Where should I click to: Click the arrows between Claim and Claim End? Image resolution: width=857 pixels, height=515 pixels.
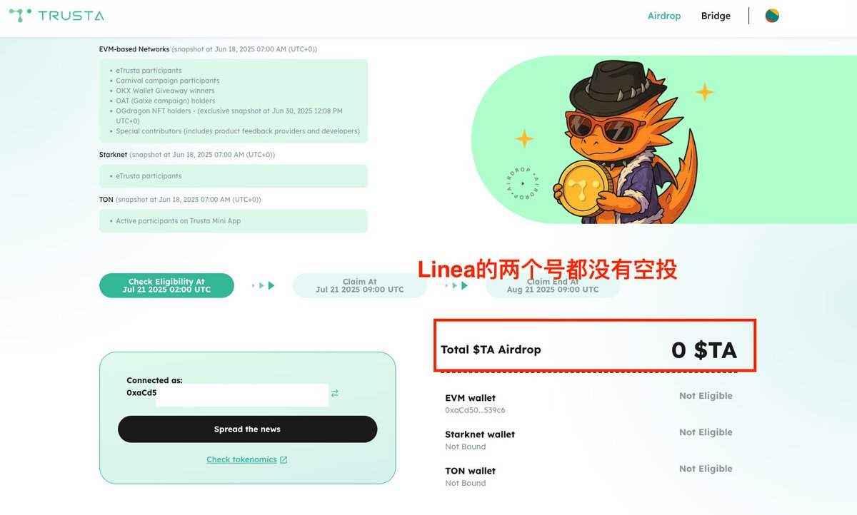456,285
